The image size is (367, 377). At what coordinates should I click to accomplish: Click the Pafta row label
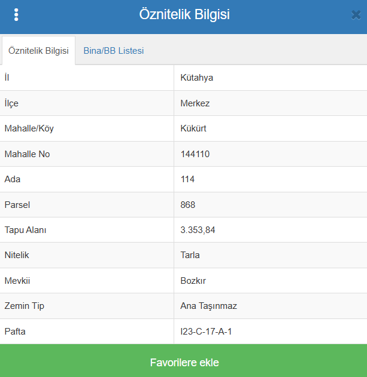click(15, 332)
